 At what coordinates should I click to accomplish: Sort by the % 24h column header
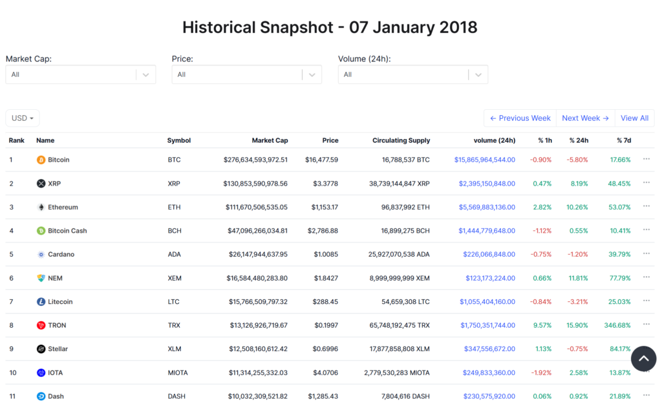pyautogui.click(x=579, y=140)
